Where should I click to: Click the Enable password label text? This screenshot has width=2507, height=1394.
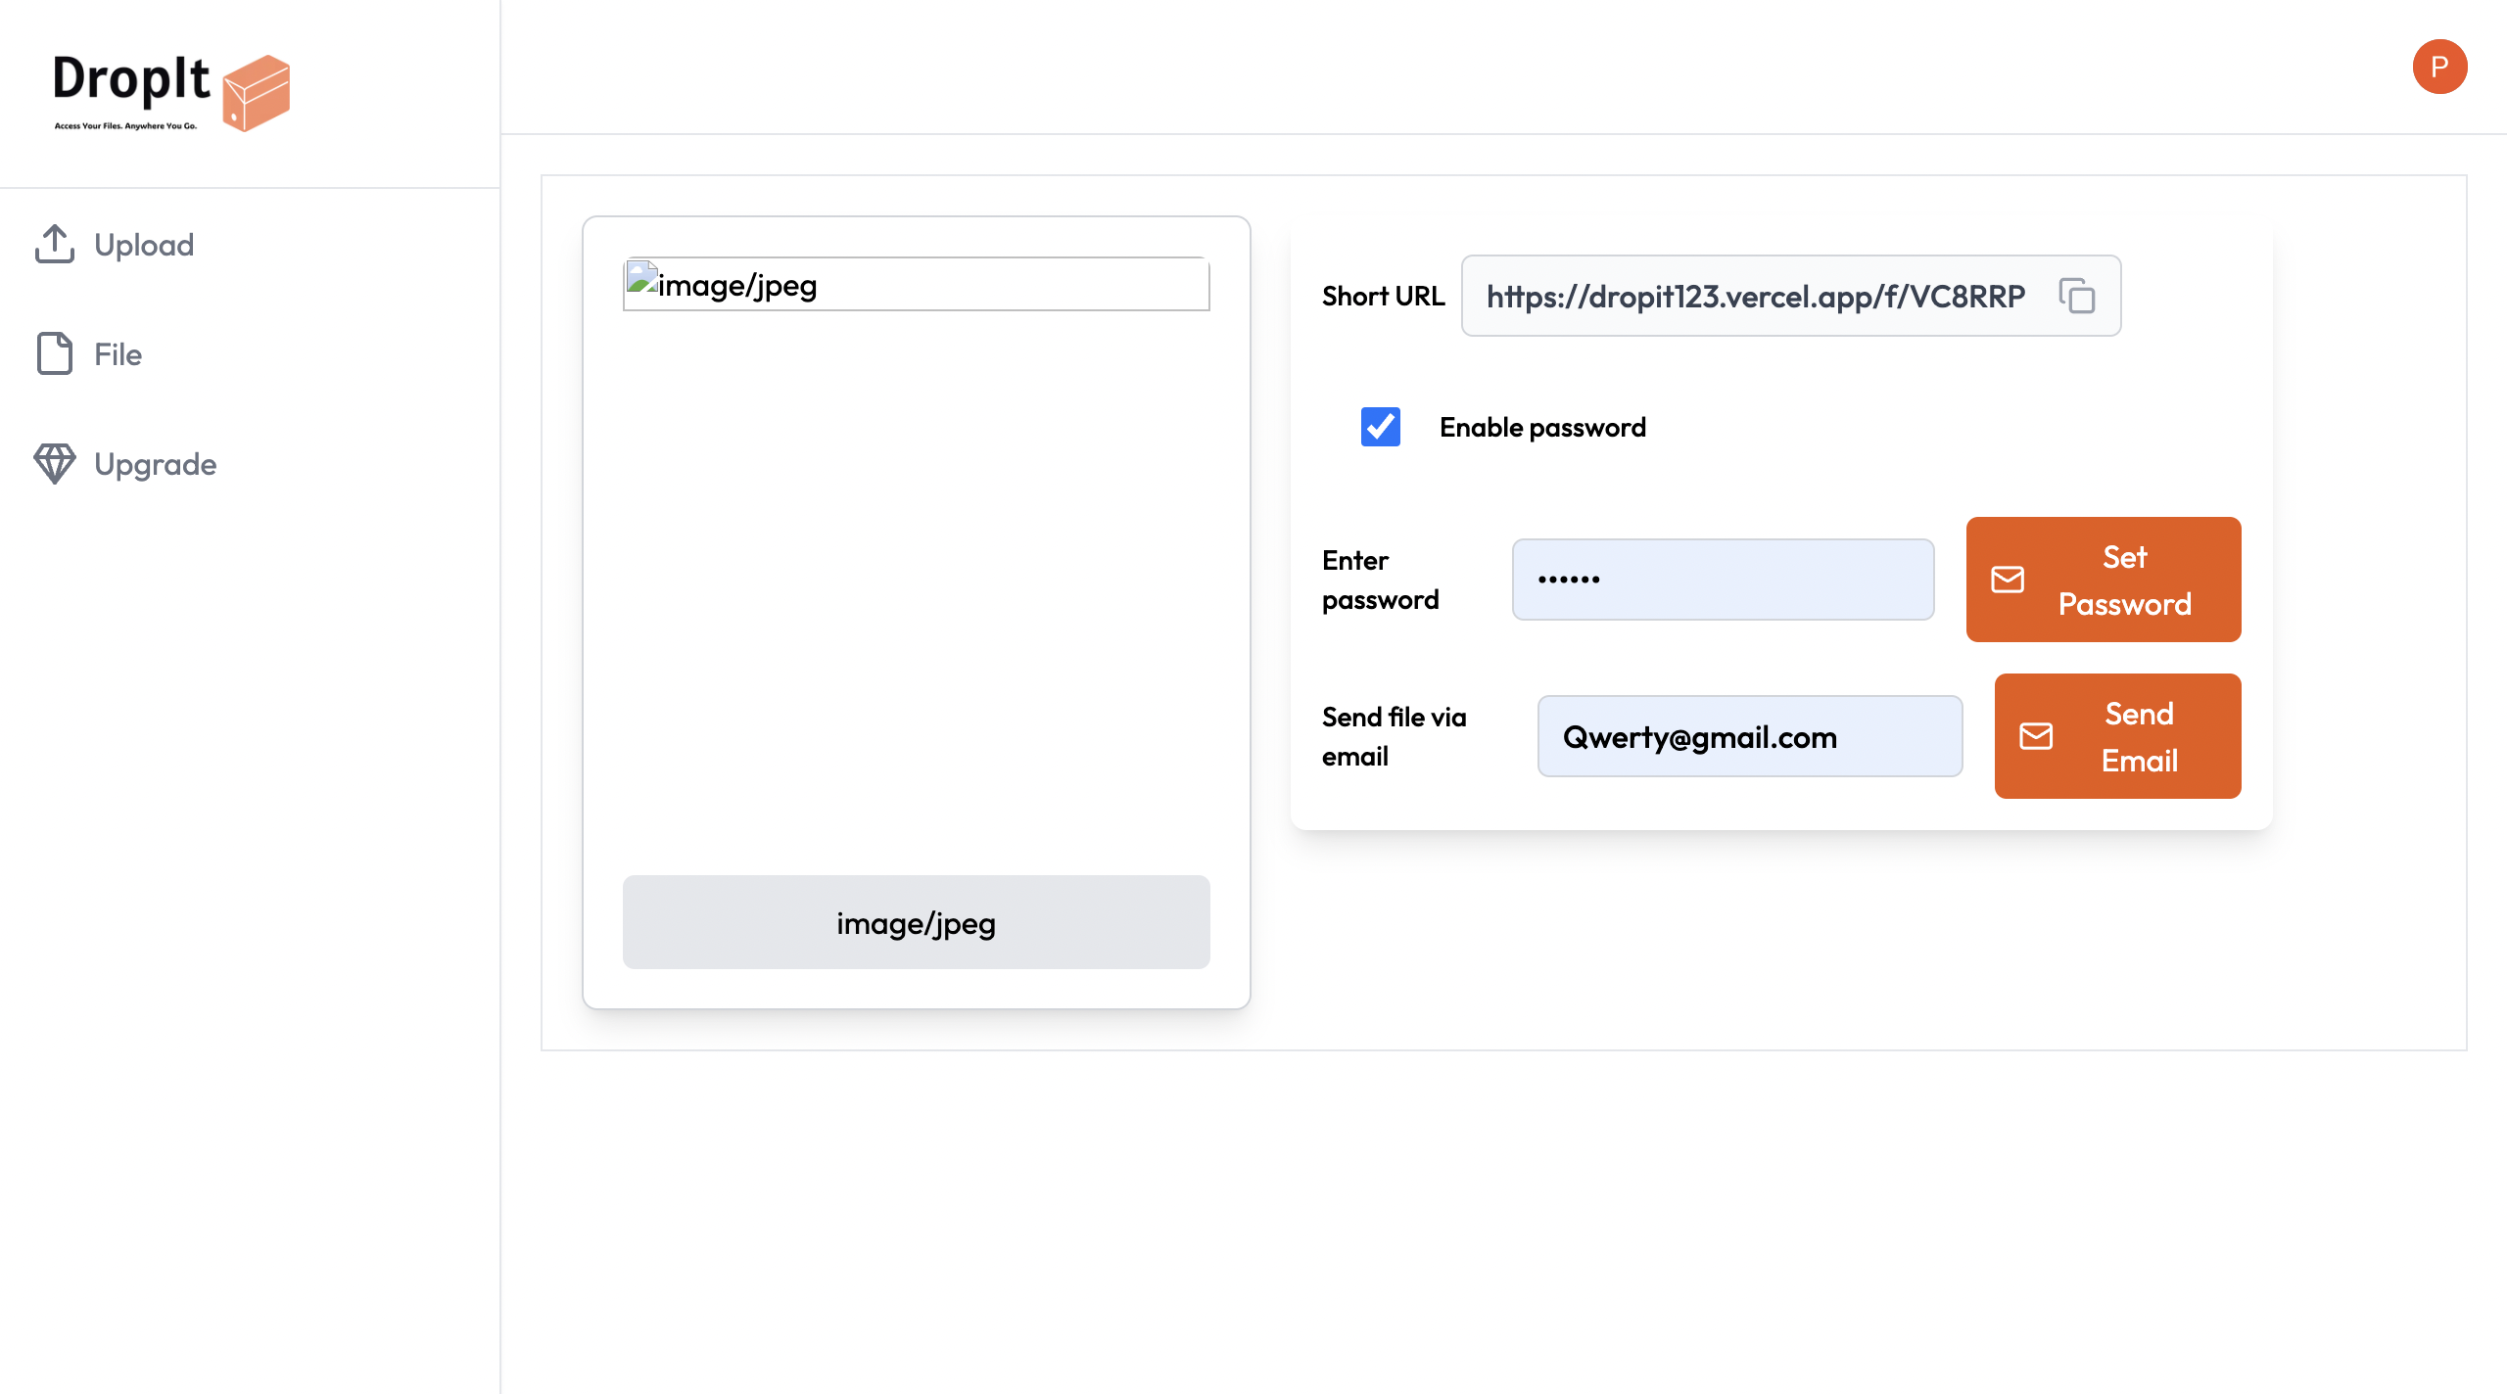pos(1542,427)
